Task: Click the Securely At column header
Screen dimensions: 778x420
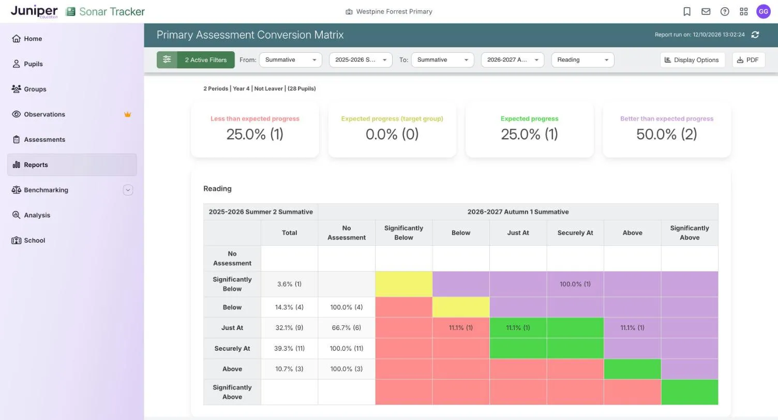Action: (575, 233)
